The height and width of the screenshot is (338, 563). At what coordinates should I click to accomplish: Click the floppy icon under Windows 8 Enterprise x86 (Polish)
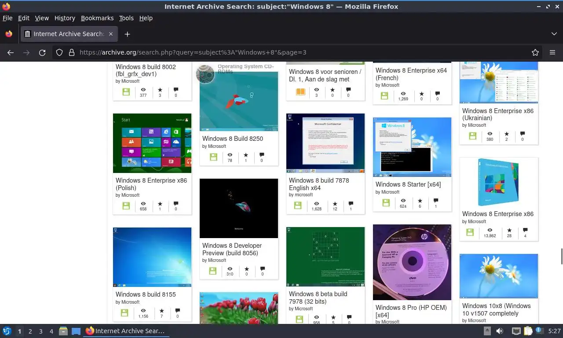point(126,206)
